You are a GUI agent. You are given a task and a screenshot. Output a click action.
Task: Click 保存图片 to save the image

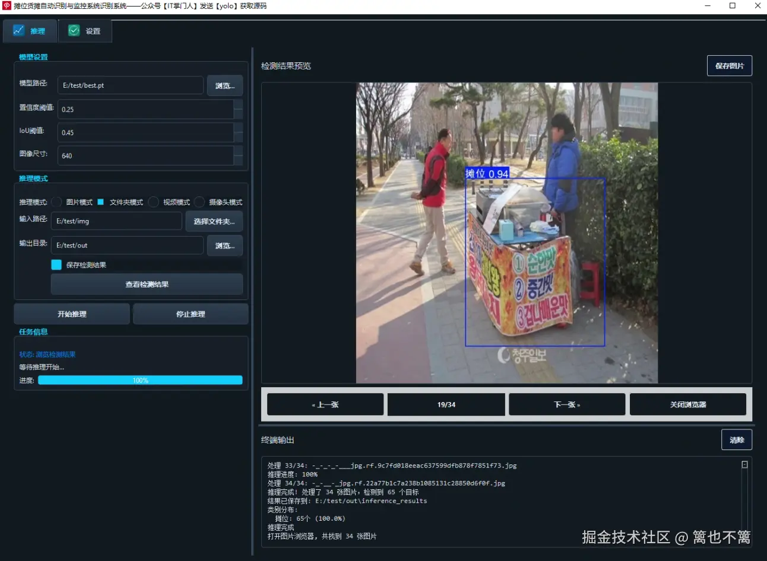point(730,65)
